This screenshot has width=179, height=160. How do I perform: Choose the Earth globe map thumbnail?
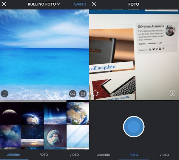point(78,113)
